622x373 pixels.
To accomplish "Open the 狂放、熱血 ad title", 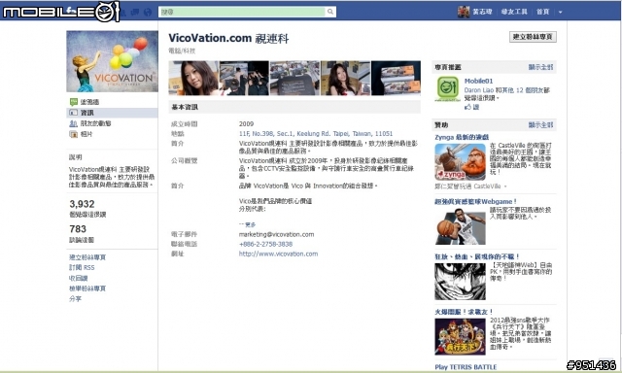I will click(477, 256).
